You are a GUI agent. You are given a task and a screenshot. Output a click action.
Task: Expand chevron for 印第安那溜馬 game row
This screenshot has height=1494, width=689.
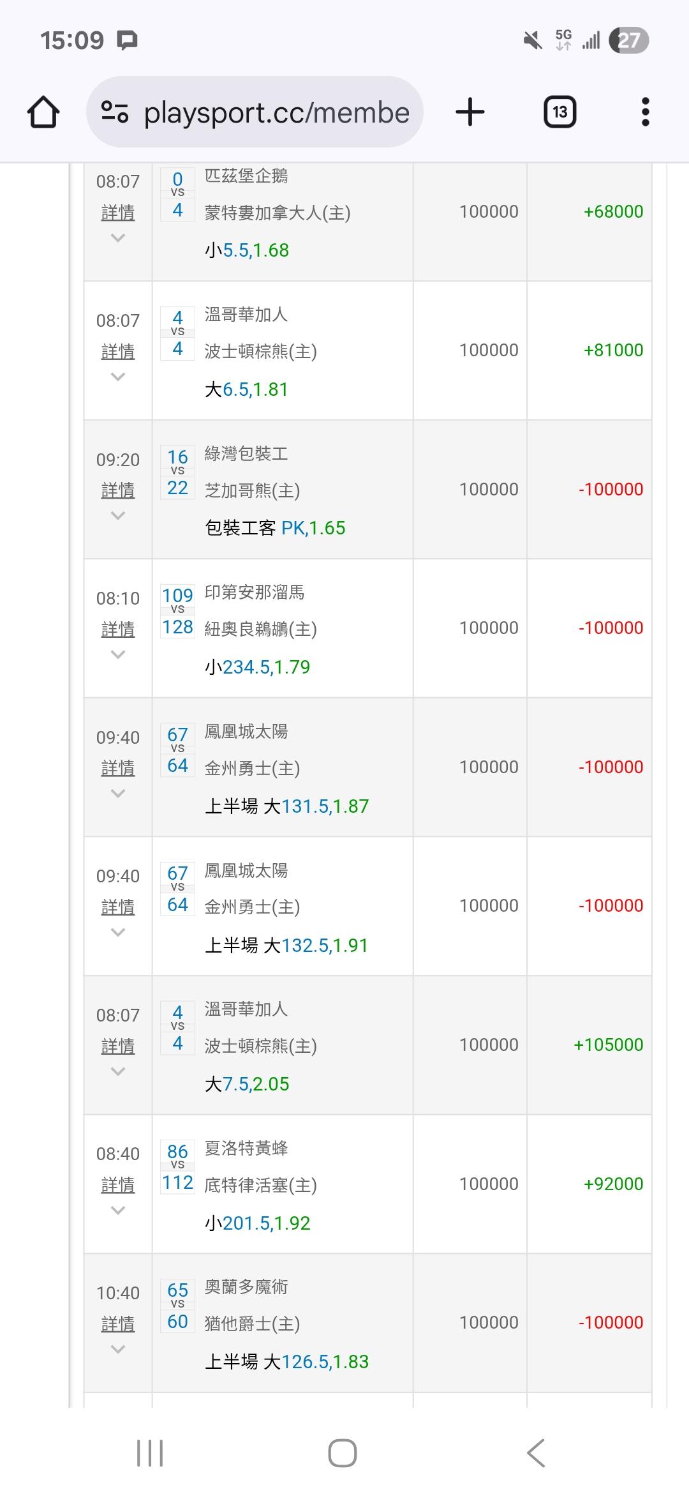pyautogui.click(x=118, y=654)
